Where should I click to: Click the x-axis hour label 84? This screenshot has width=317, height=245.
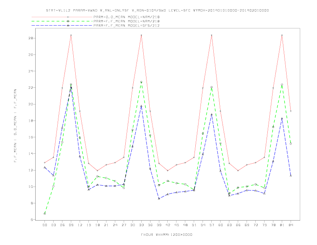point(291,225)
